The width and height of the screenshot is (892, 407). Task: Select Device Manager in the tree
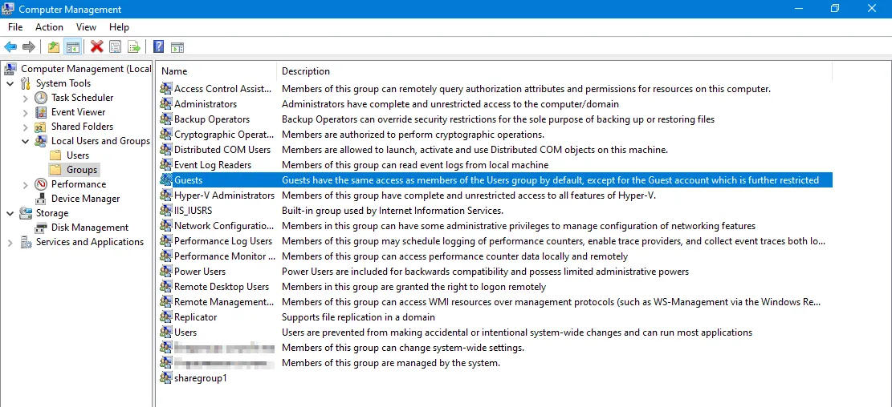[85, 199]
